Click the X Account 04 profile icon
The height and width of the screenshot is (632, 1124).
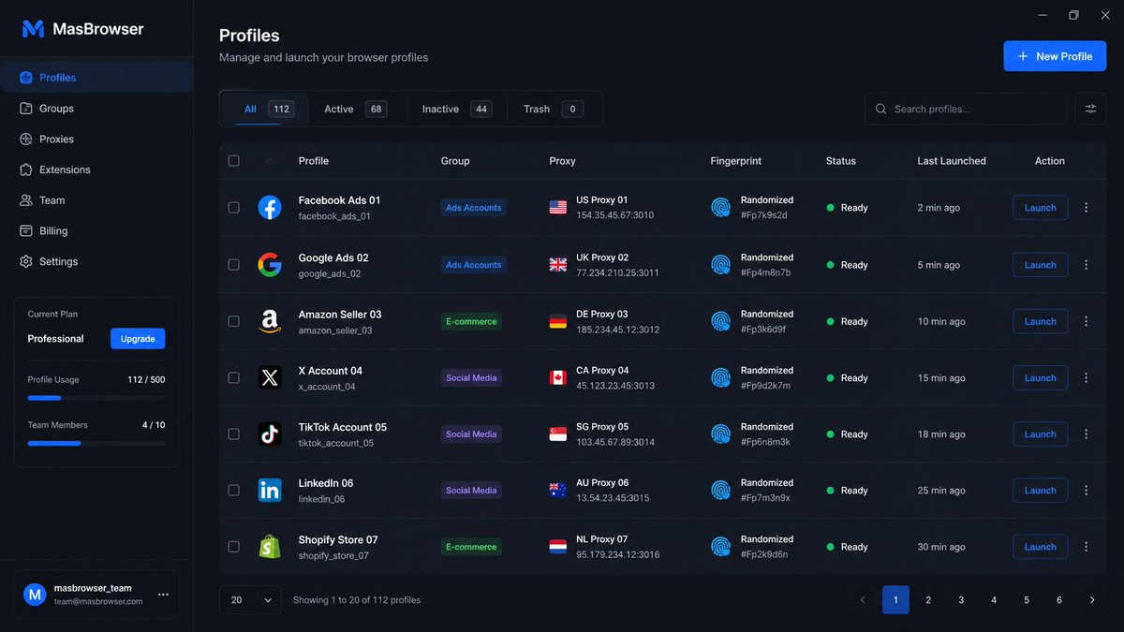click(270, 377)
